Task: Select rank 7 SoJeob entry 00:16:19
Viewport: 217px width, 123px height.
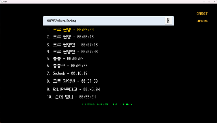Action: coord(67,73)
